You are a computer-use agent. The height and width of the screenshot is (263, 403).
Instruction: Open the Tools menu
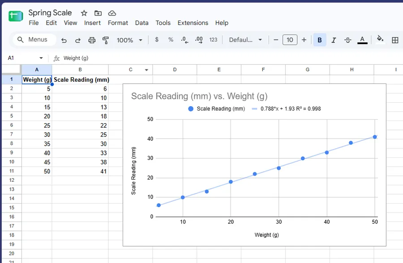pos(163,23)
